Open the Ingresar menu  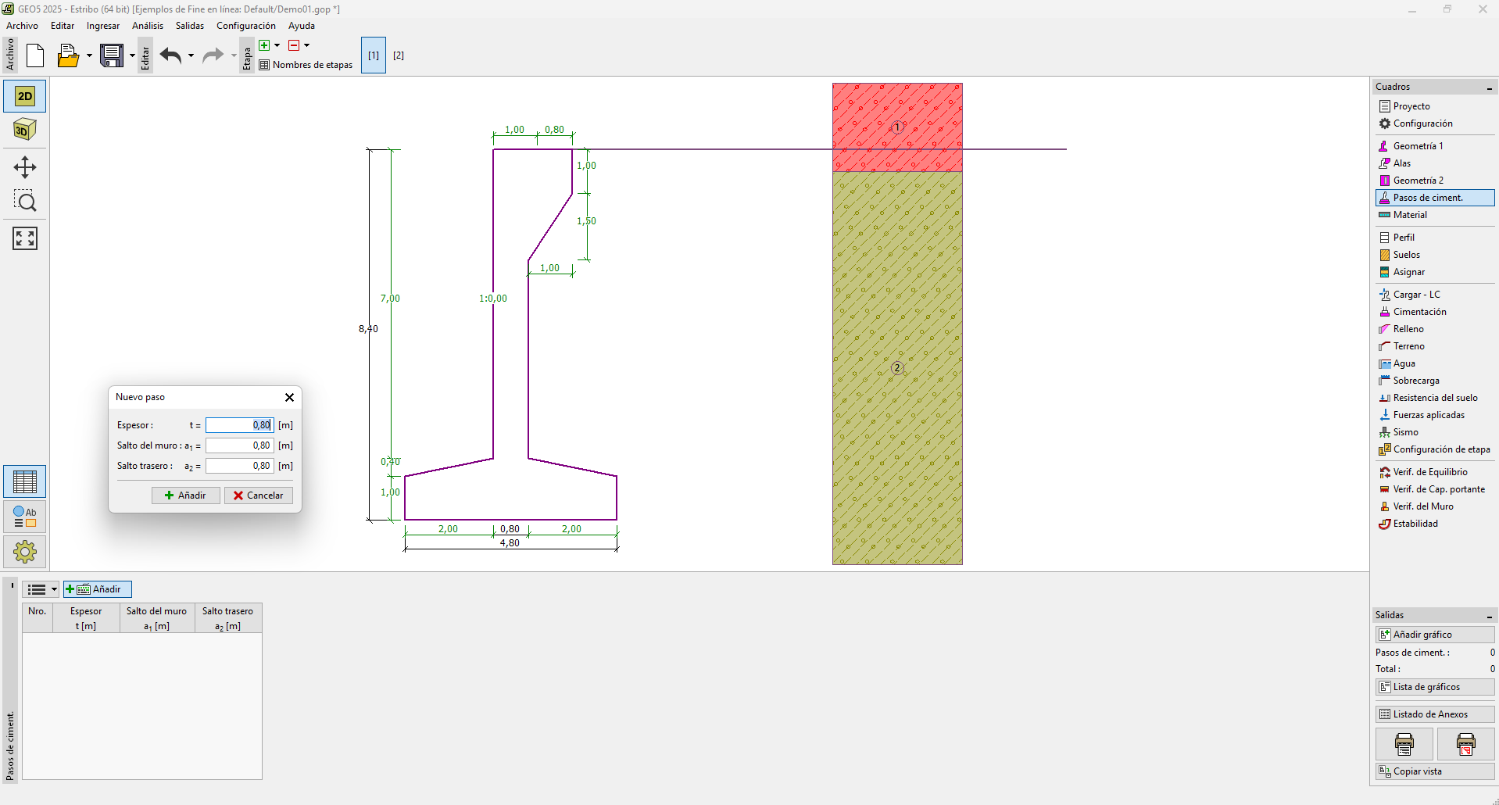click(103, 26)
